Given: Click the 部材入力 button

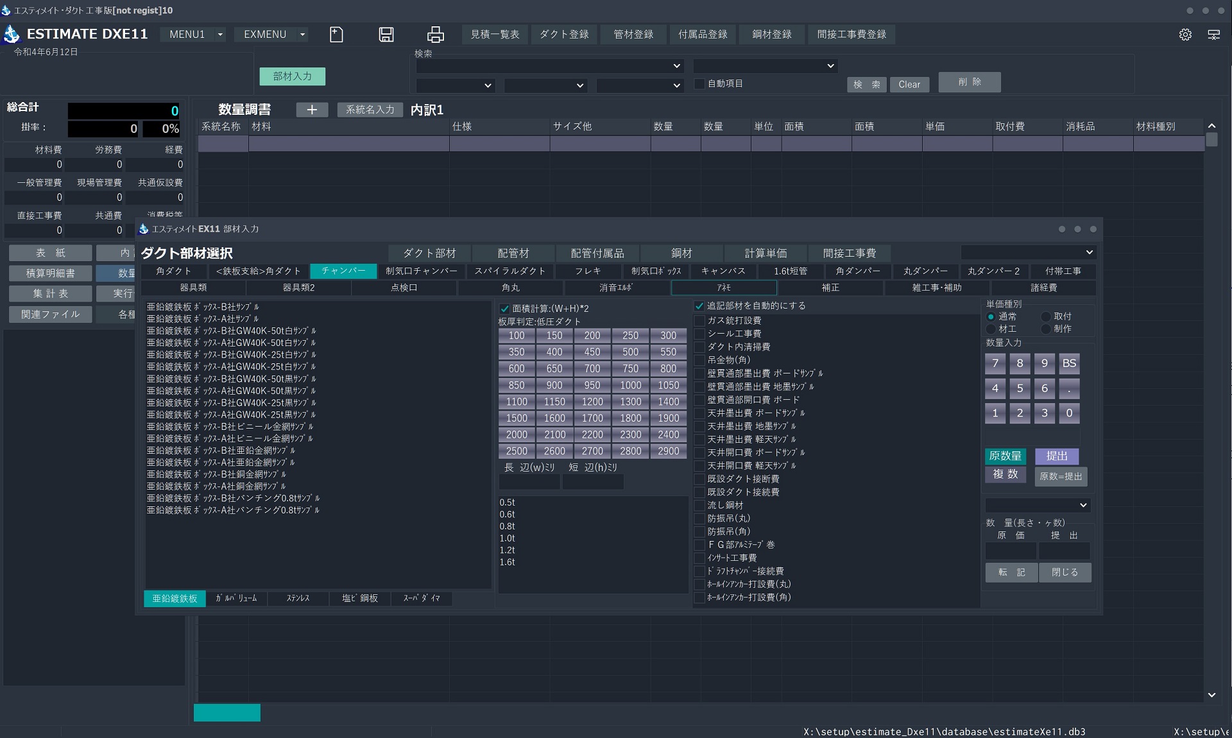Looking at the screenshot, I should tap(293, 76).
